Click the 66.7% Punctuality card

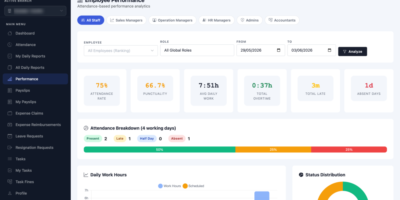tap(155, 90)
